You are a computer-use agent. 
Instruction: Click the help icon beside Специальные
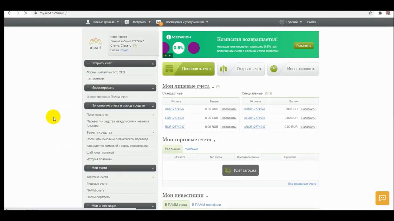tap(270, 93)
